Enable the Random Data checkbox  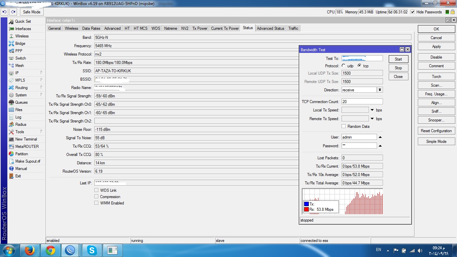point(344,126)
